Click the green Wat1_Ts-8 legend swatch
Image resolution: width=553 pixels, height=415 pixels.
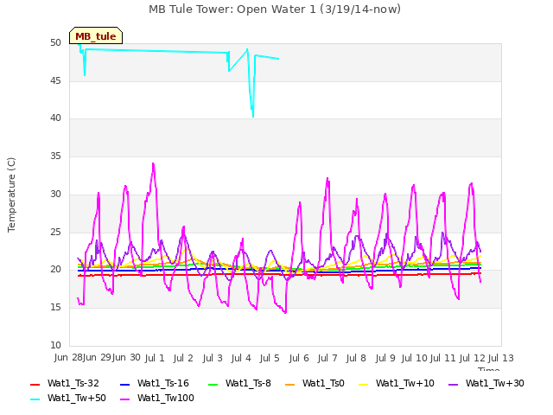213,384
